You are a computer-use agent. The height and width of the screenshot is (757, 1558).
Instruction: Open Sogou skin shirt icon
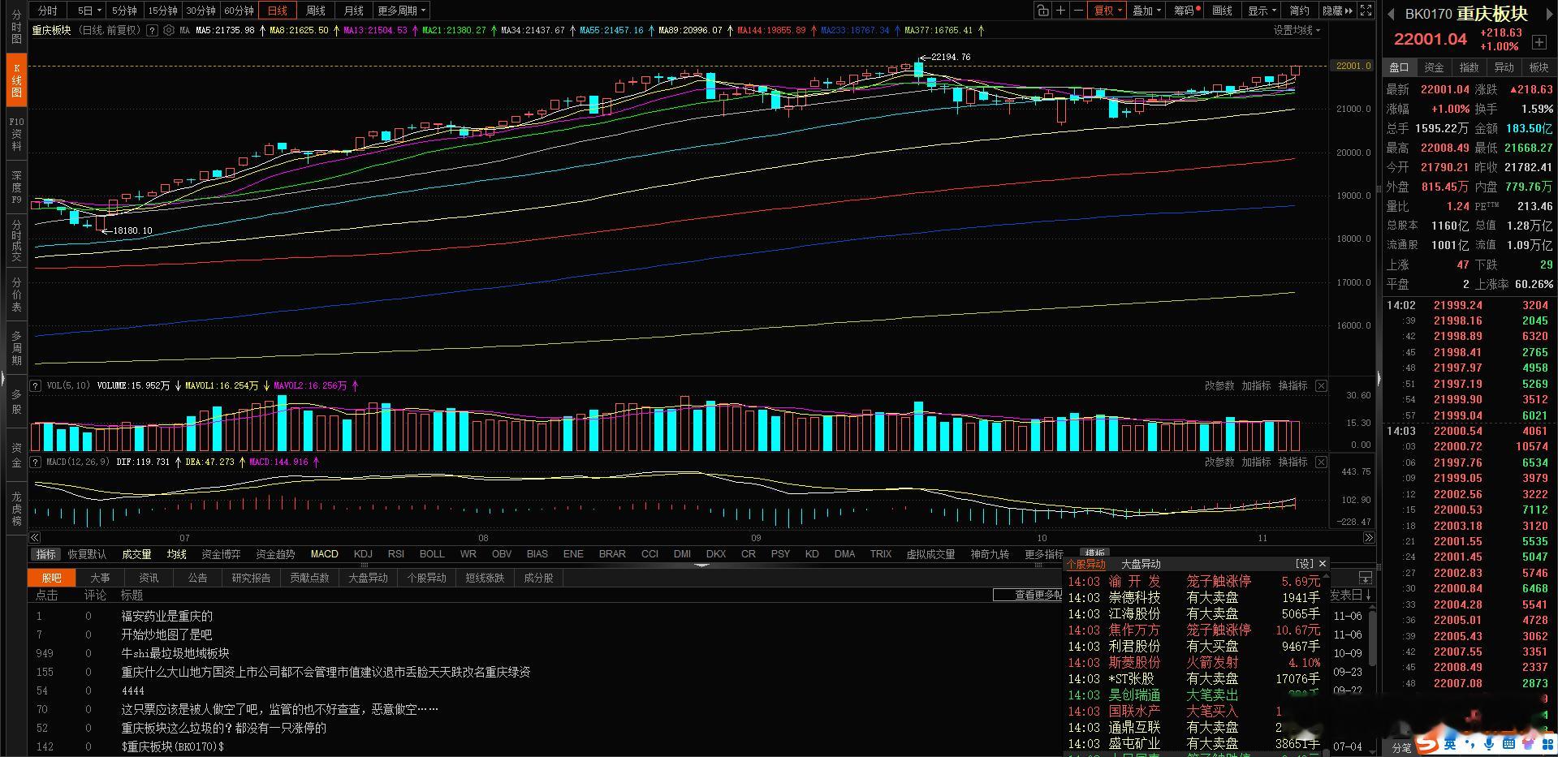[x=1528, y=744]
